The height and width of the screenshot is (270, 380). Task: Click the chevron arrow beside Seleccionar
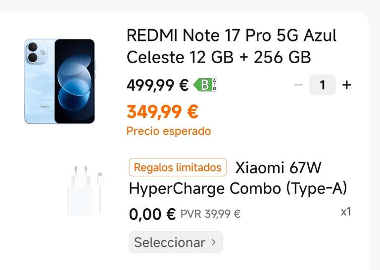click(x=214, y=242)
